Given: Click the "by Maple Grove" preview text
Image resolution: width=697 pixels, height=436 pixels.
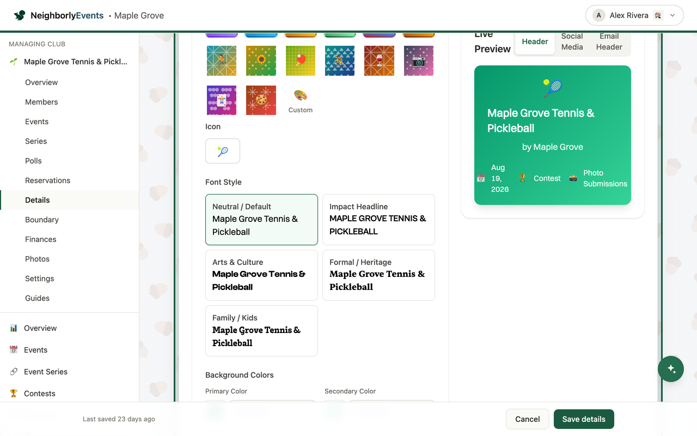Looking at the screenshot, I should point(553,147).
